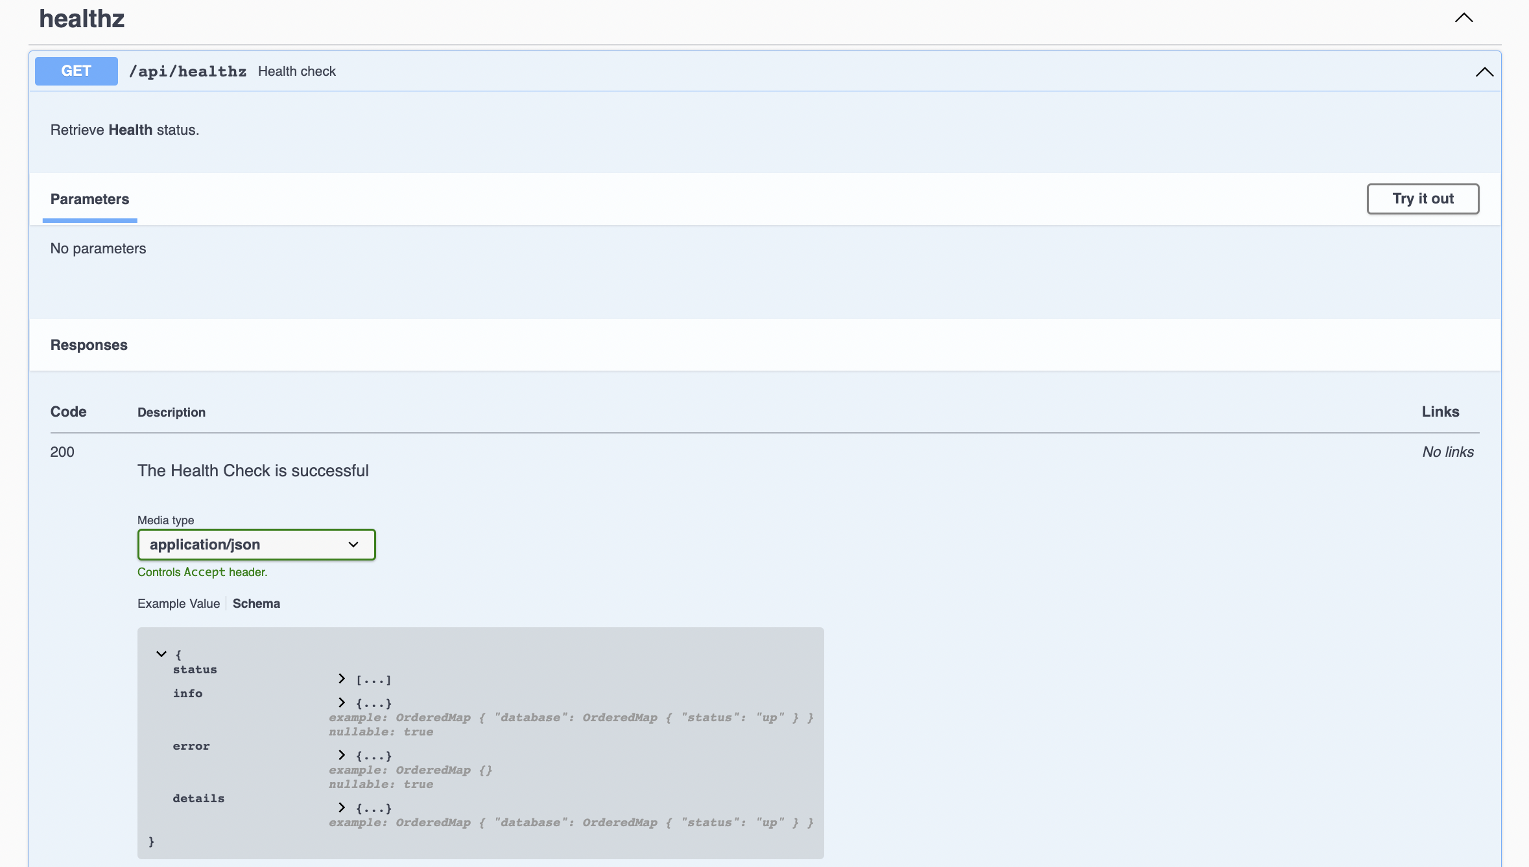This screenshot has height=867, width=1529.
Task: Switch to Example Value view
Action: click(x=178, y=603)
